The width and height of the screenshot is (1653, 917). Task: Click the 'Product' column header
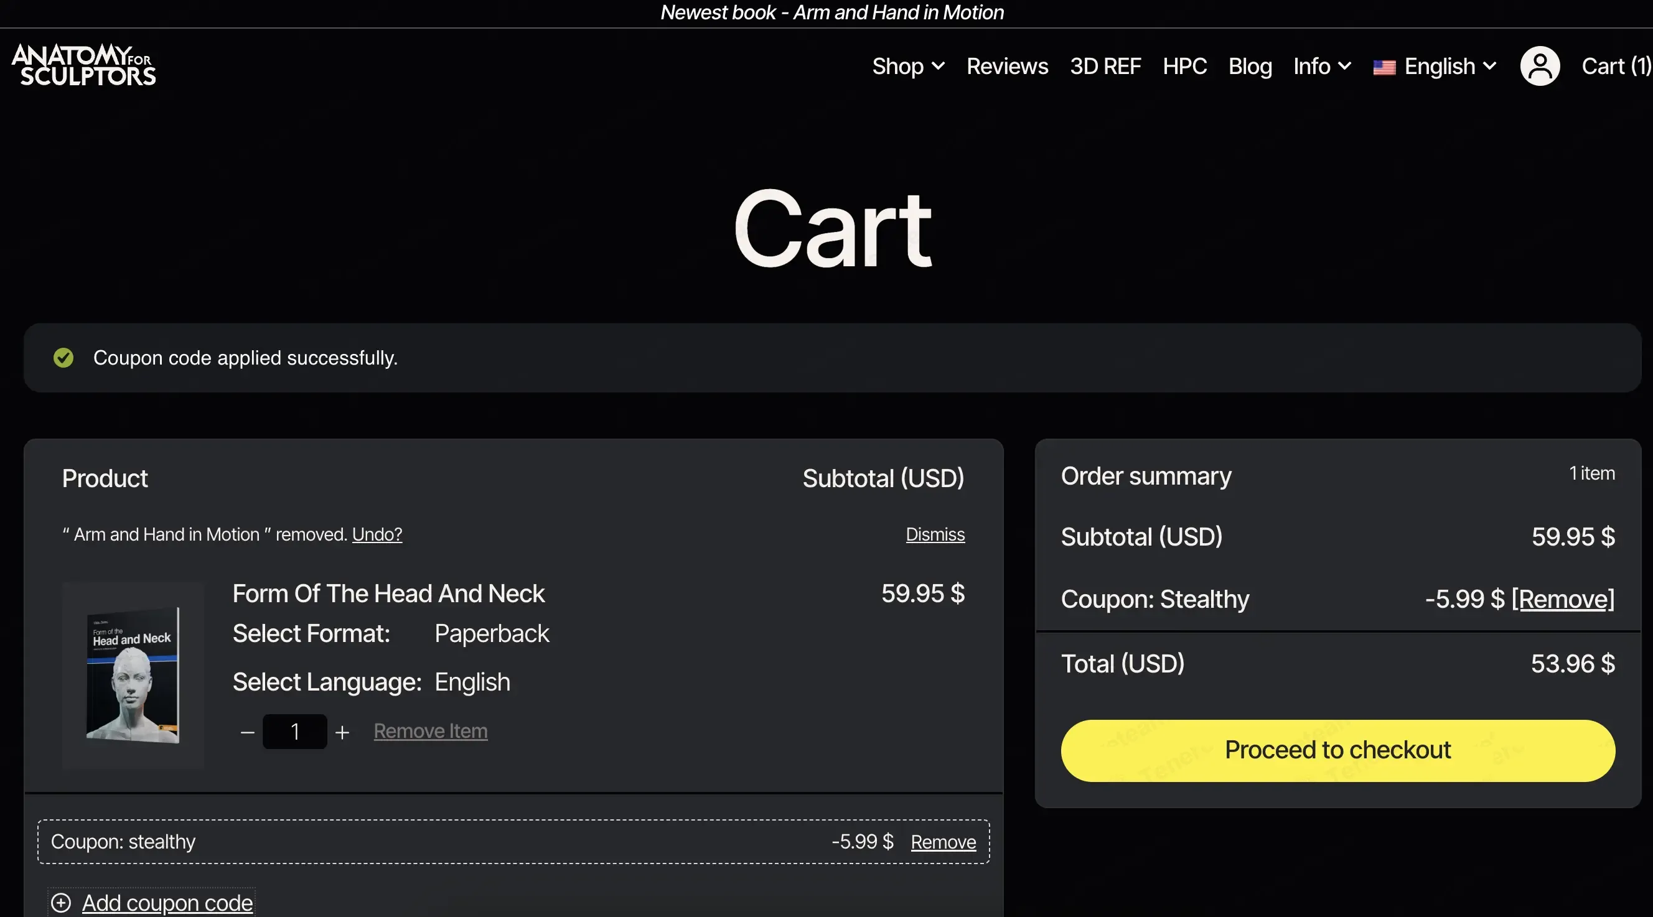105,478
